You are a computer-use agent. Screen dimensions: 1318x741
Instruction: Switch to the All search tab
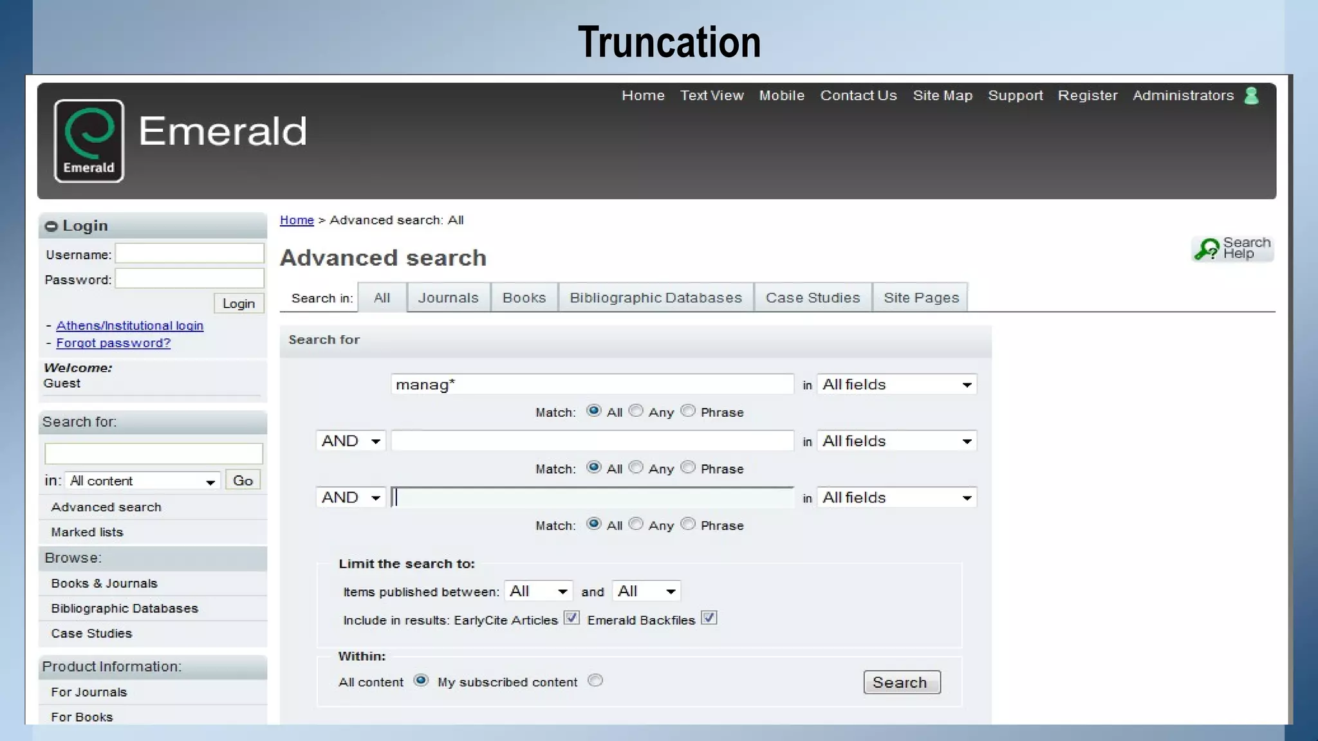[x=382, y=298]
